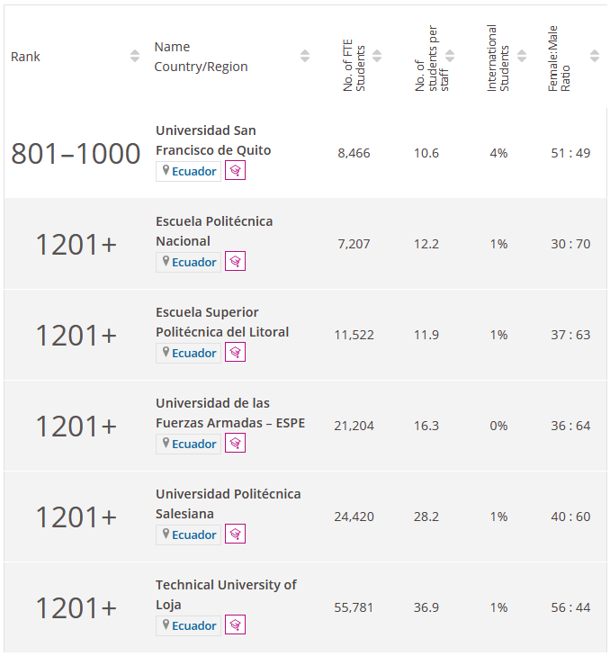Click graduation cap icon for Universidad Politécnica Salesiana
The height and width of the screenshot is (656, 610).
235,534
